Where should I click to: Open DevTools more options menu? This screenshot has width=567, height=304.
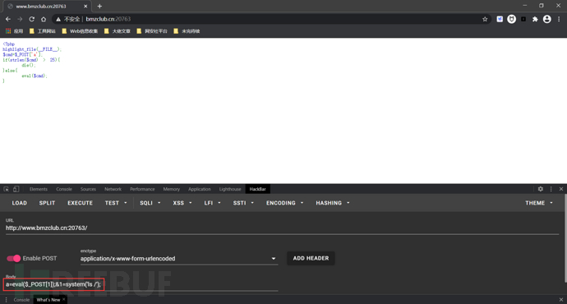click(x=551, y=189)
